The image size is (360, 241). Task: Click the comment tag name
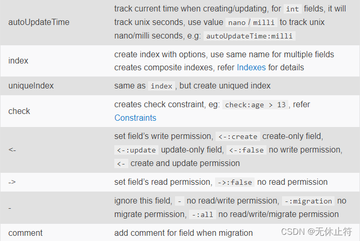(25, 233)
